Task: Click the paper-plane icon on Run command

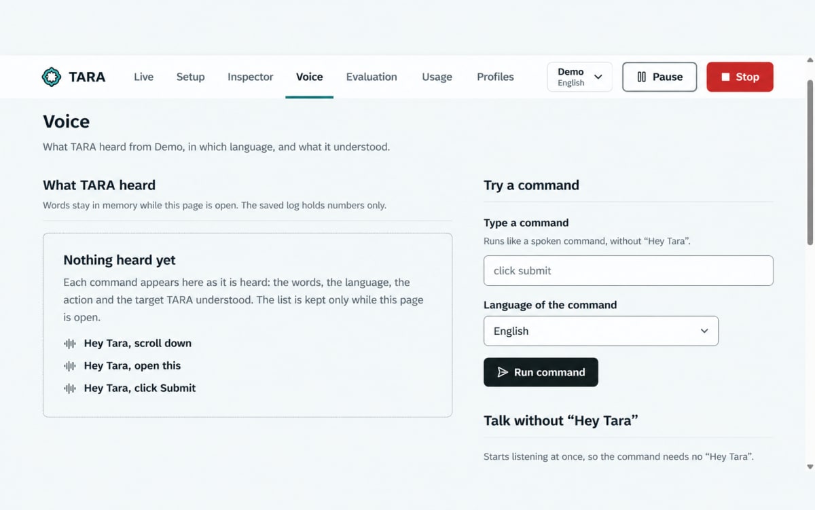Action: (503, 372)
